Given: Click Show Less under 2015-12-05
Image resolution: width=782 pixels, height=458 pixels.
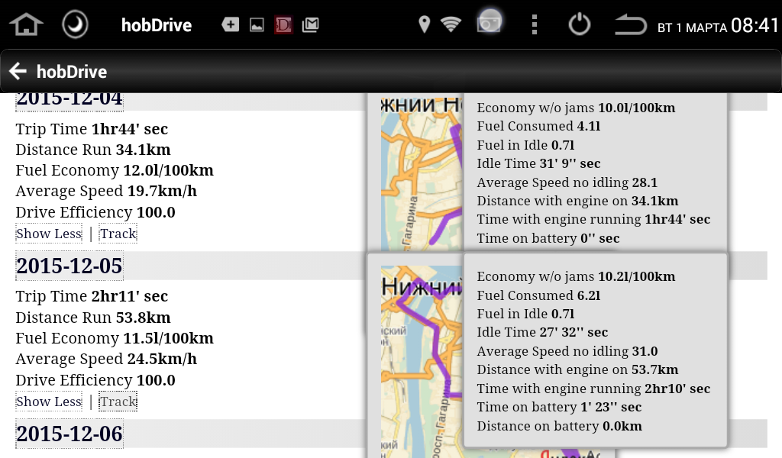Looking at the screenshot, I should 49,402.
